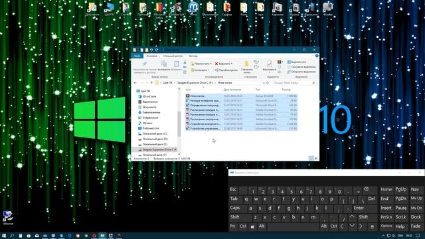Image resolution: width=425 pixels, height=239 pixels.
Task: Open the Картинки desktop camera icon
Action: [278, 9]
